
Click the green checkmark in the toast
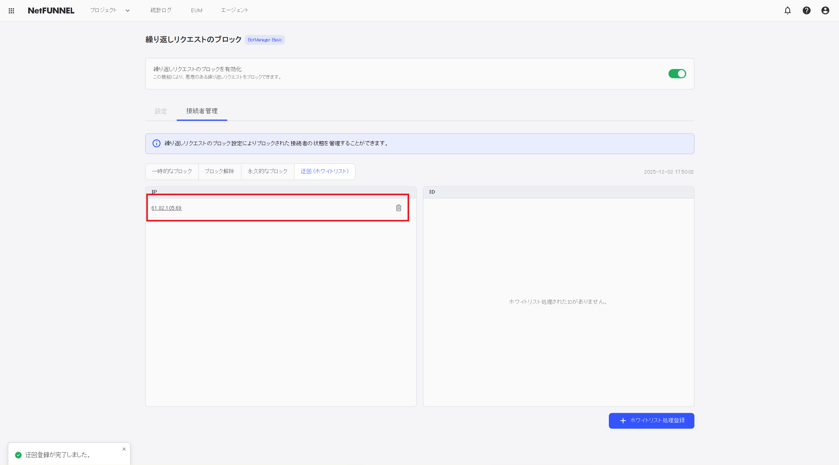(18, 454)
